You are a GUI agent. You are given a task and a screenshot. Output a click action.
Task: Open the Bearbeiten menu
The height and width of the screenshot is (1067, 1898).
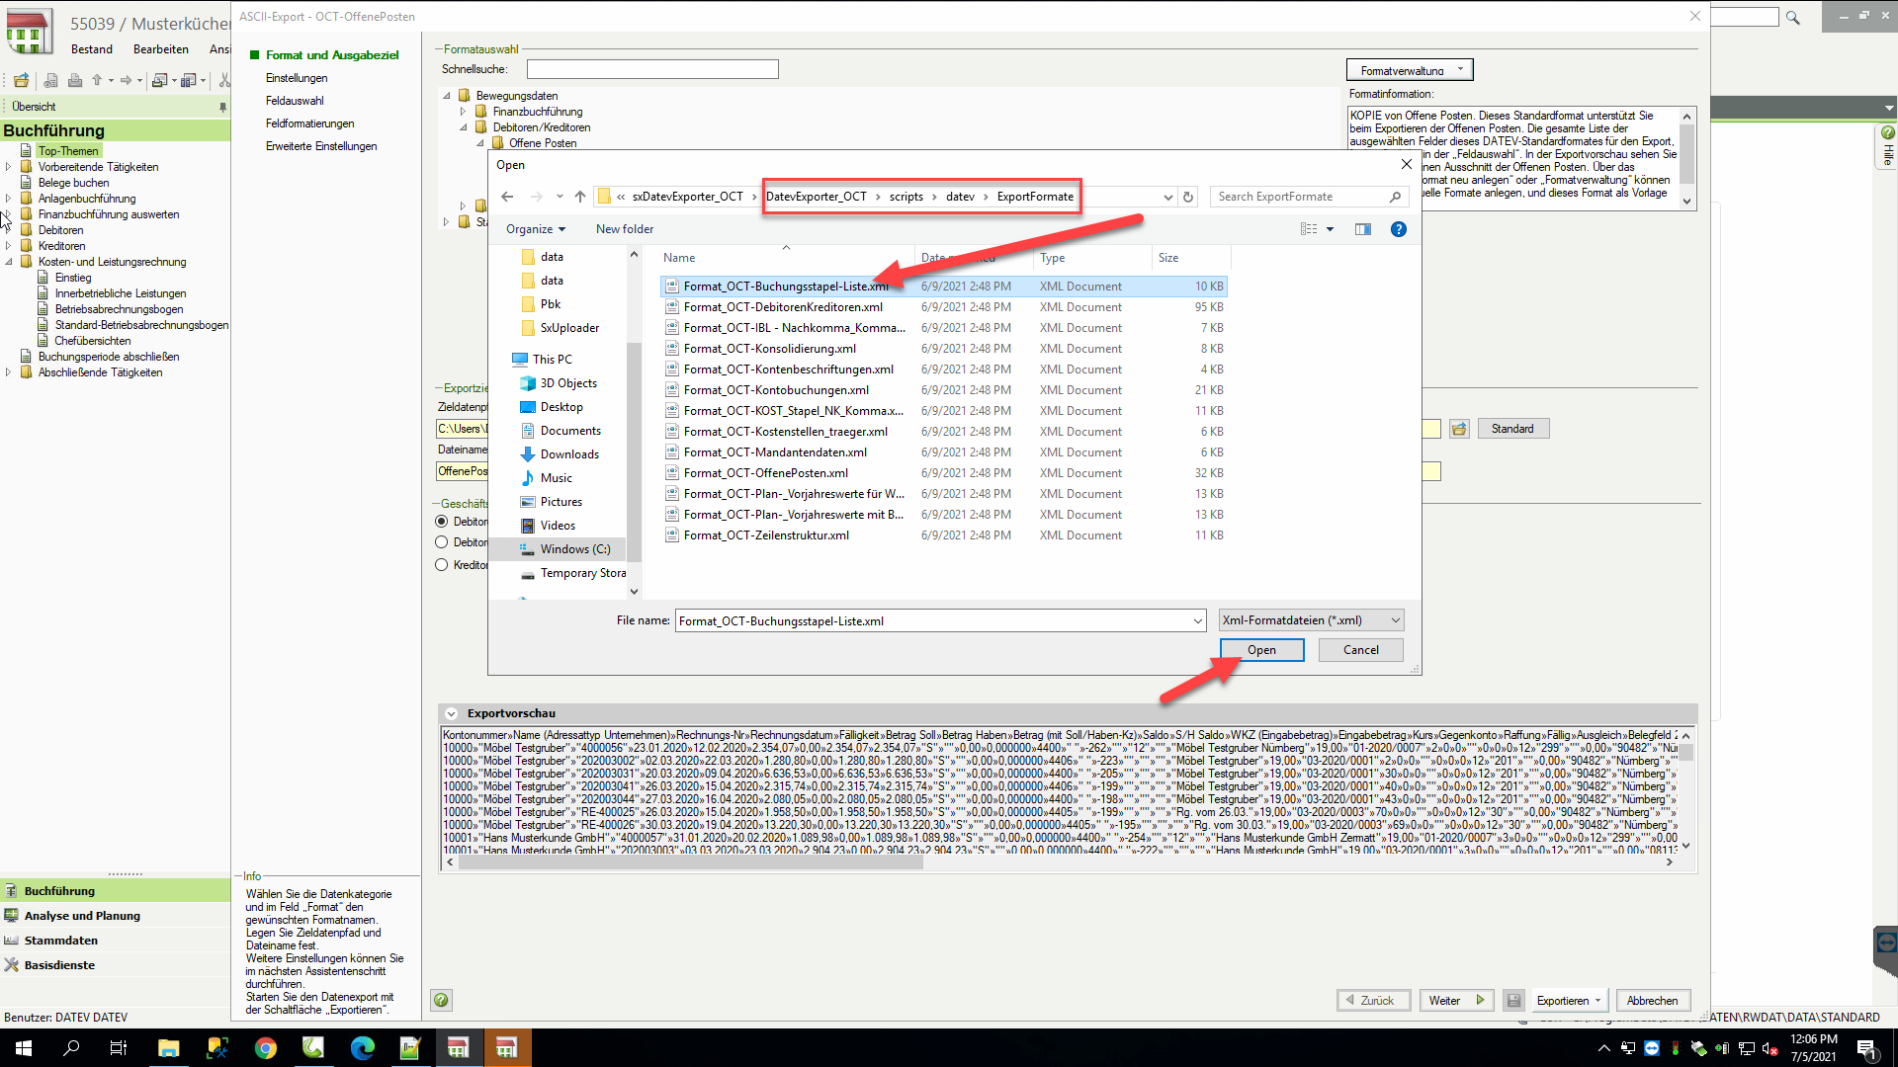(160, 48)
